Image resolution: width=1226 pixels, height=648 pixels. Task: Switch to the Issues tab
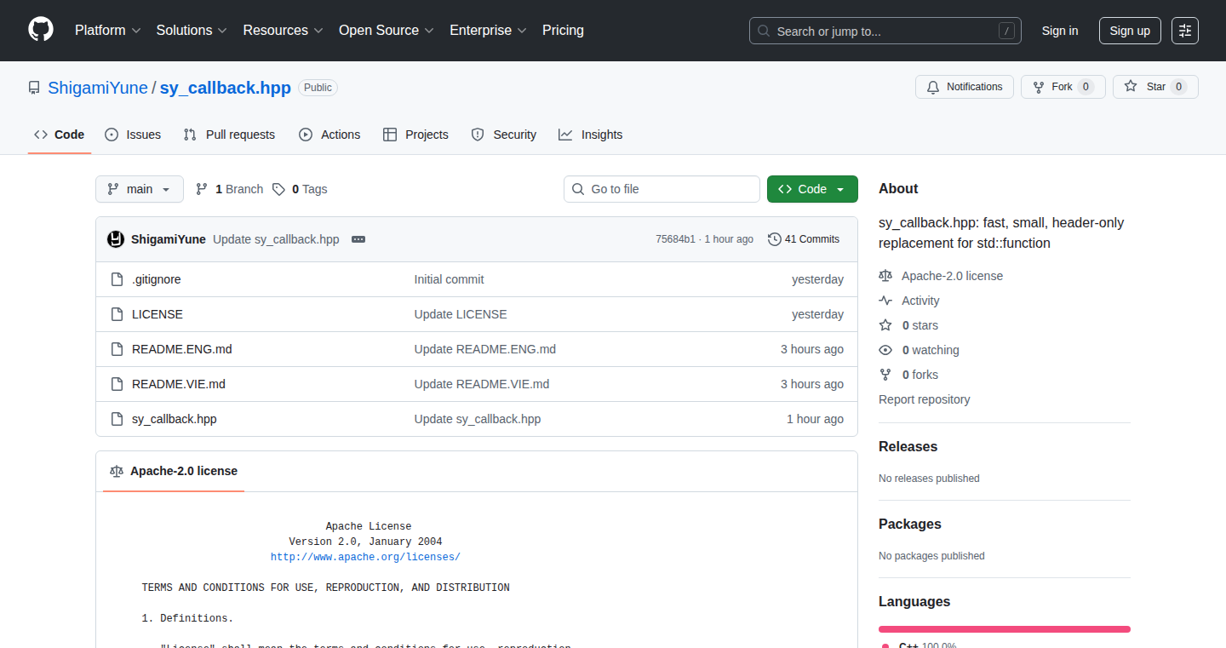pos(133,135)
